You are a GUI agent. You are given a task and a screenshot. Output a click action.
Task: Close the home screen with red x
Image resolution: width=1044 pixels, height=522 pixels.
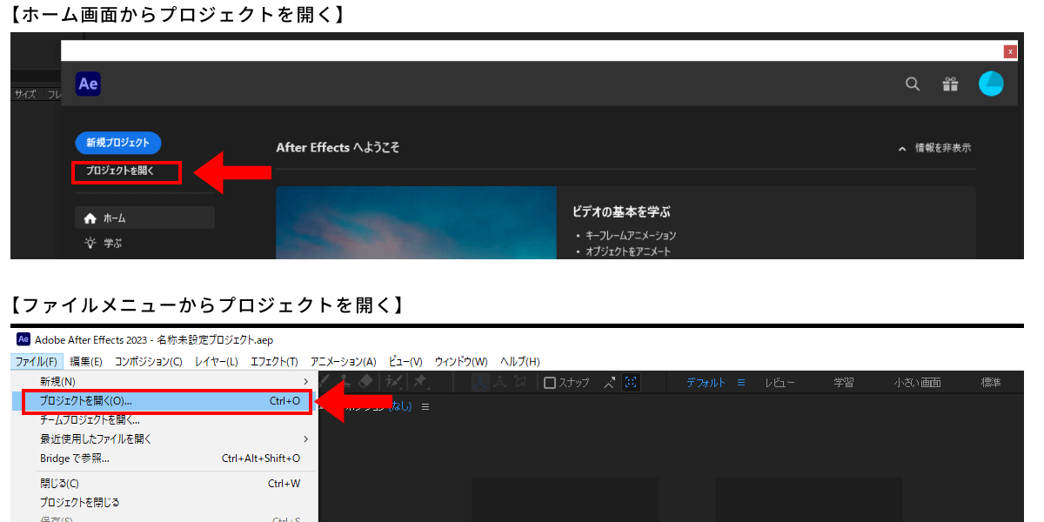[x=1010, y=52]
